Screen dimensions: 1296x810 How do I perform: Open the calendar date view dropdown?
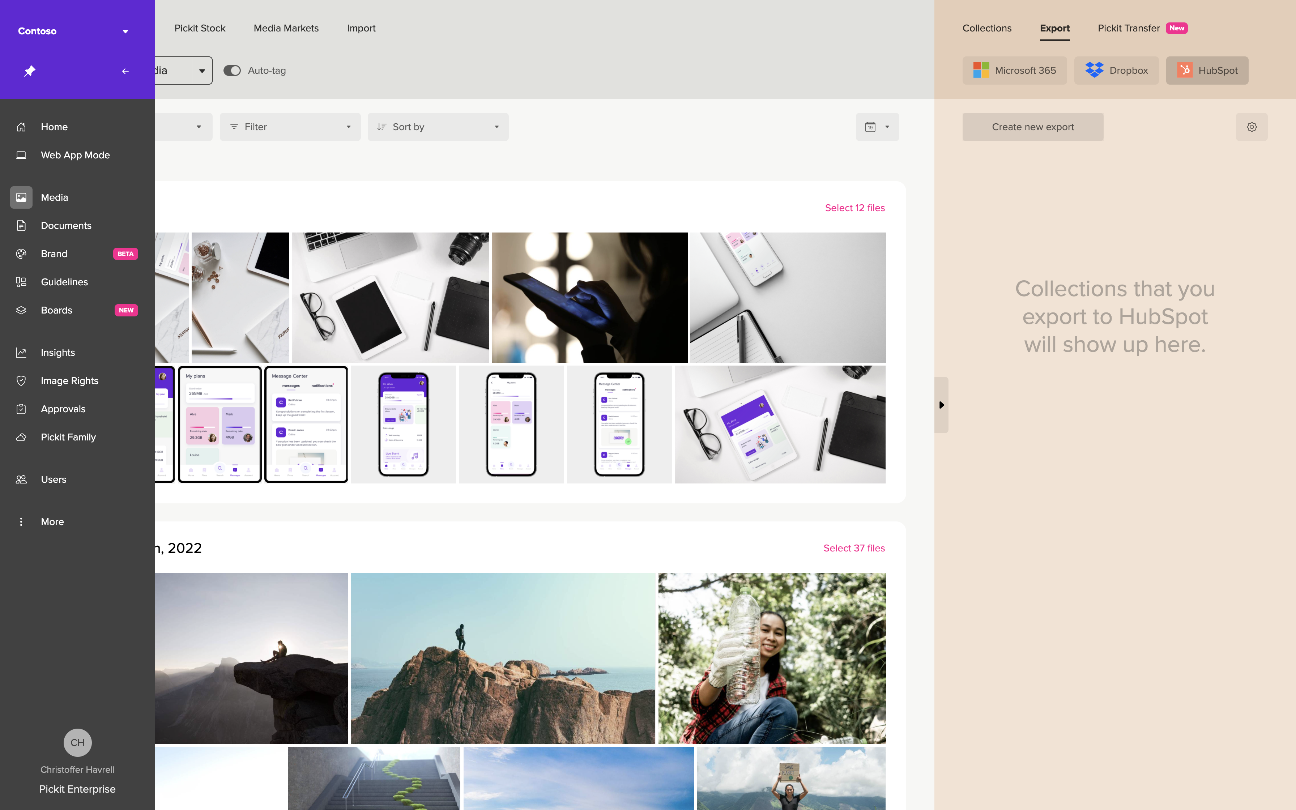tap(877, 127)
